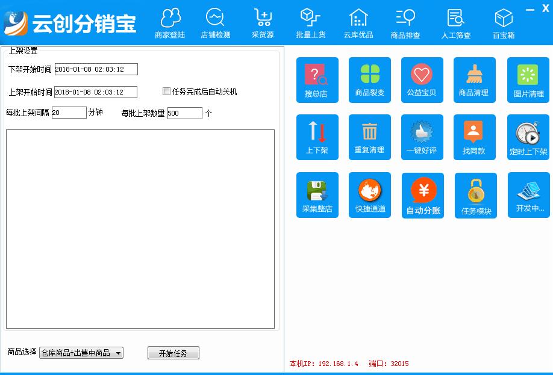Image resolution: width=553 pixels, height=375 pixels.
Task: Open the 任务模块 panel
Action: pyautogui.click(x=475, y=194)
